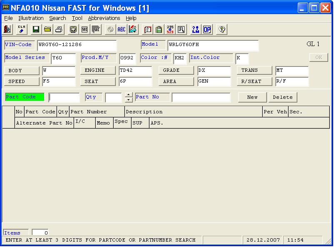
Task: Open the Abbreviations menu
Action: (104, 18)
